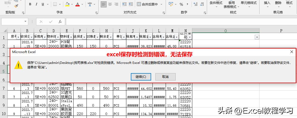Open filter dropdown for 序号 column
This screenshot has width=297, height=118.
(18, 37)
